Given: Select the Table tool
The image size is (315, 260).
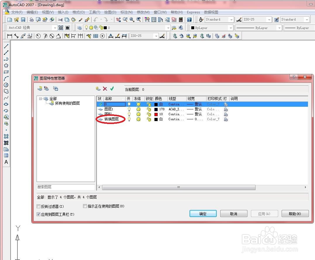Looking at the screenshot, I should click(x=6, y=156).
